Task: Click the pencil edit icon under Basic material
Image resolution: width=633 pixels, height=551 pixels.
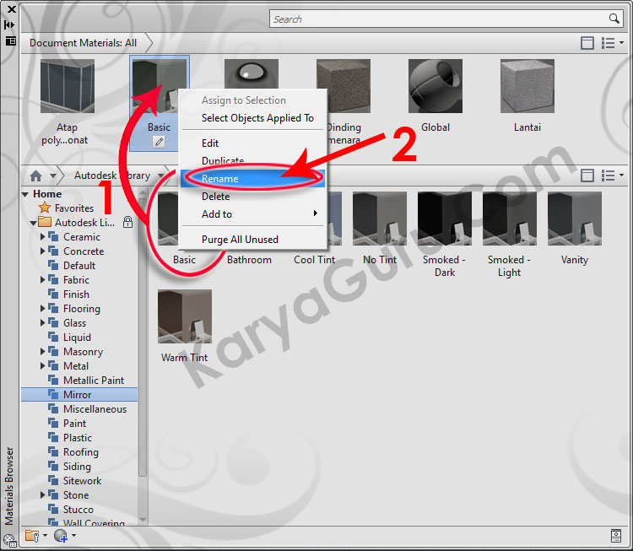Action: 159,142
